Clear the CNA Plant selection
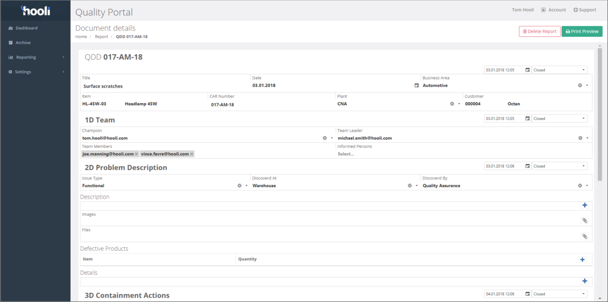This screenshot has width=608, height=302. [452, 103]
